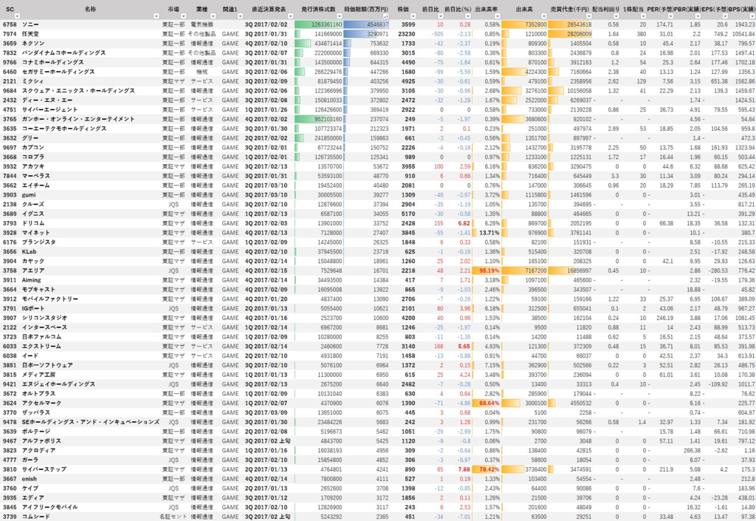Open the 出来高 column filter dropdown

pyautogui.click(x=544, y=16)
